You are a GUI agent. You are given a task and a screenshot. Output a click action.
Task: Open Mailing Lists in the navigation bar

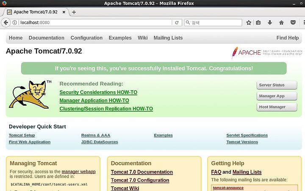click(168, 38)
